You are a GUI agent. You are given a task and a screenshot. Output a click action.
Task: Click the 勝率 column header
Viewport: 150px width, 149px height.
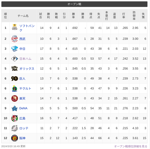(x=73, y=16)
